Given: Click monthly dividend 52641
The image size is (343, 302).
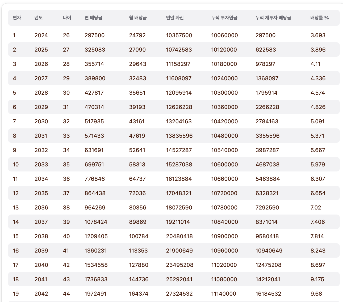Looking at the screenshot, I should [137, 150].
